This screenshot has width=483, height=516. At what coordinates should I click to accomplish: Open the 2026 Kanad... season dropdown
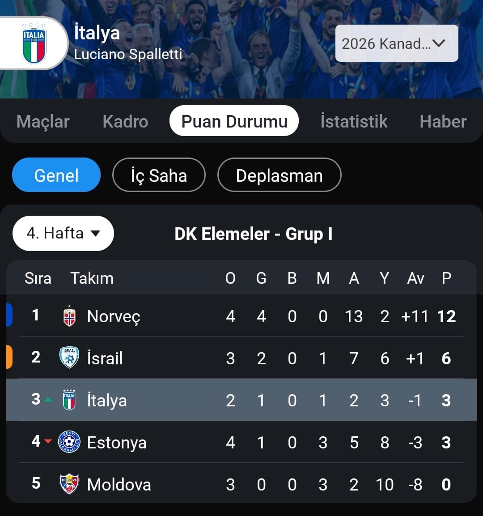click(397, 43)
